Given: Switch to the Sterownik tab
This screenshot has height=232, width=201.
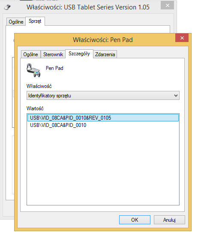Looking at the screenshot, I should click(53, 54).
